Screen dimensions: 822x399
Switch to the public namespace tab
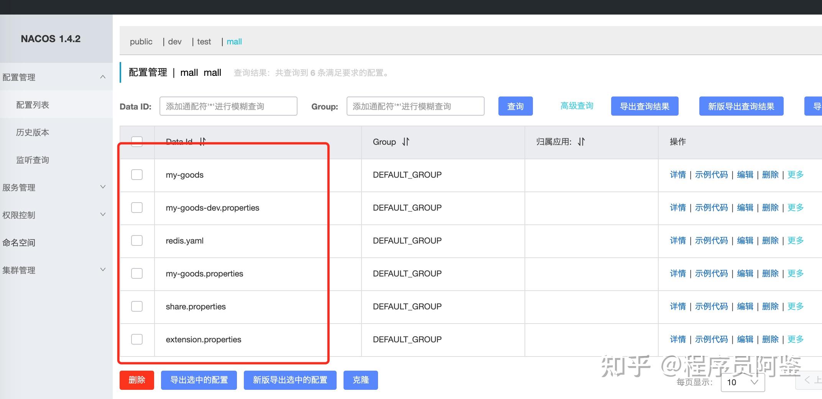click(141, 41)
